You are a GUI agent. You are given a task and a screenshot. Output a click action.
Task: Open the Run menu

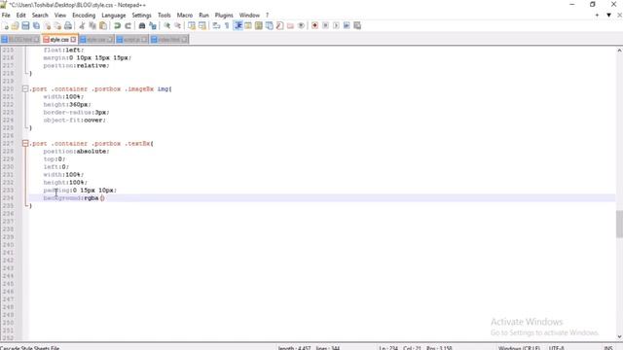coord(203,16)
